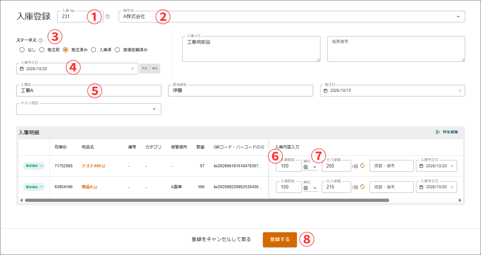The height and width of the screenshot is (255, 481).
Task: Expand the テスト項目 dropdown
Action: click(x=89, y=109)
